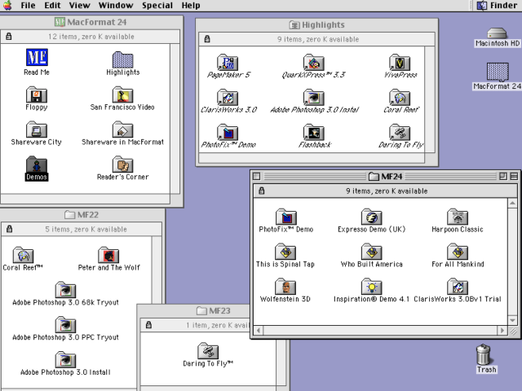The height and width of the screenshot is (391, 522).
Task: Collapse MF24 window with windowshade box
Action: tap(514, 176)
